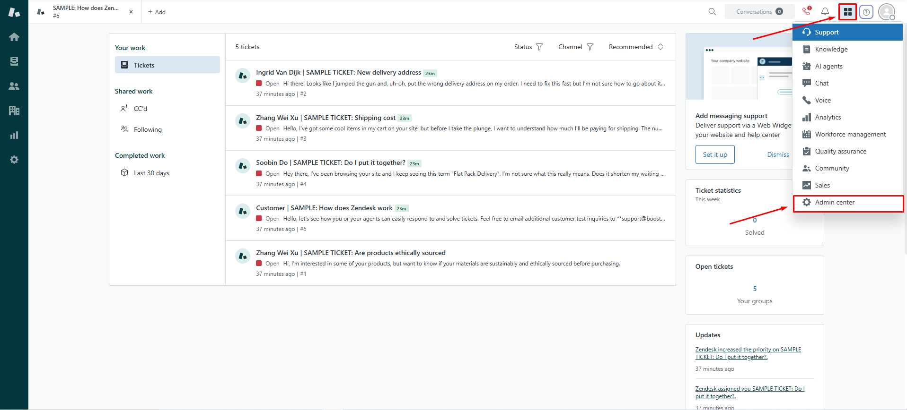Dismiss the messaging support card
Viewport: 907px width, 410px height.
pos(778,154)
